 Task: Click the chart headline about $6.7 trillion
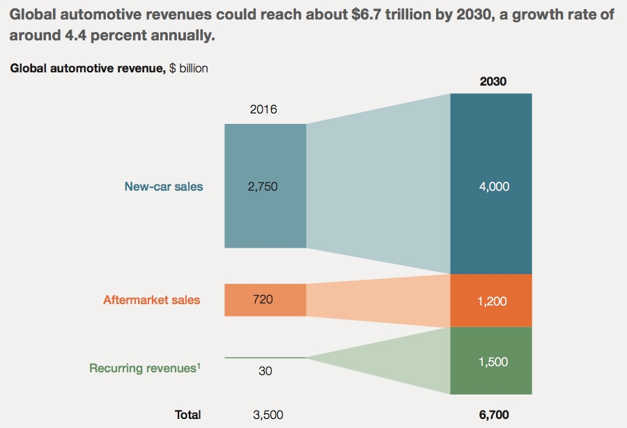click(x=312, y=25)
